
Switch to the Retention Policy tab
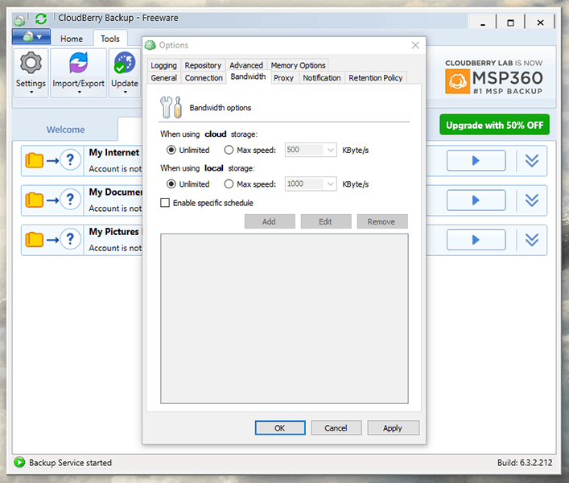(x=376, y=77)
